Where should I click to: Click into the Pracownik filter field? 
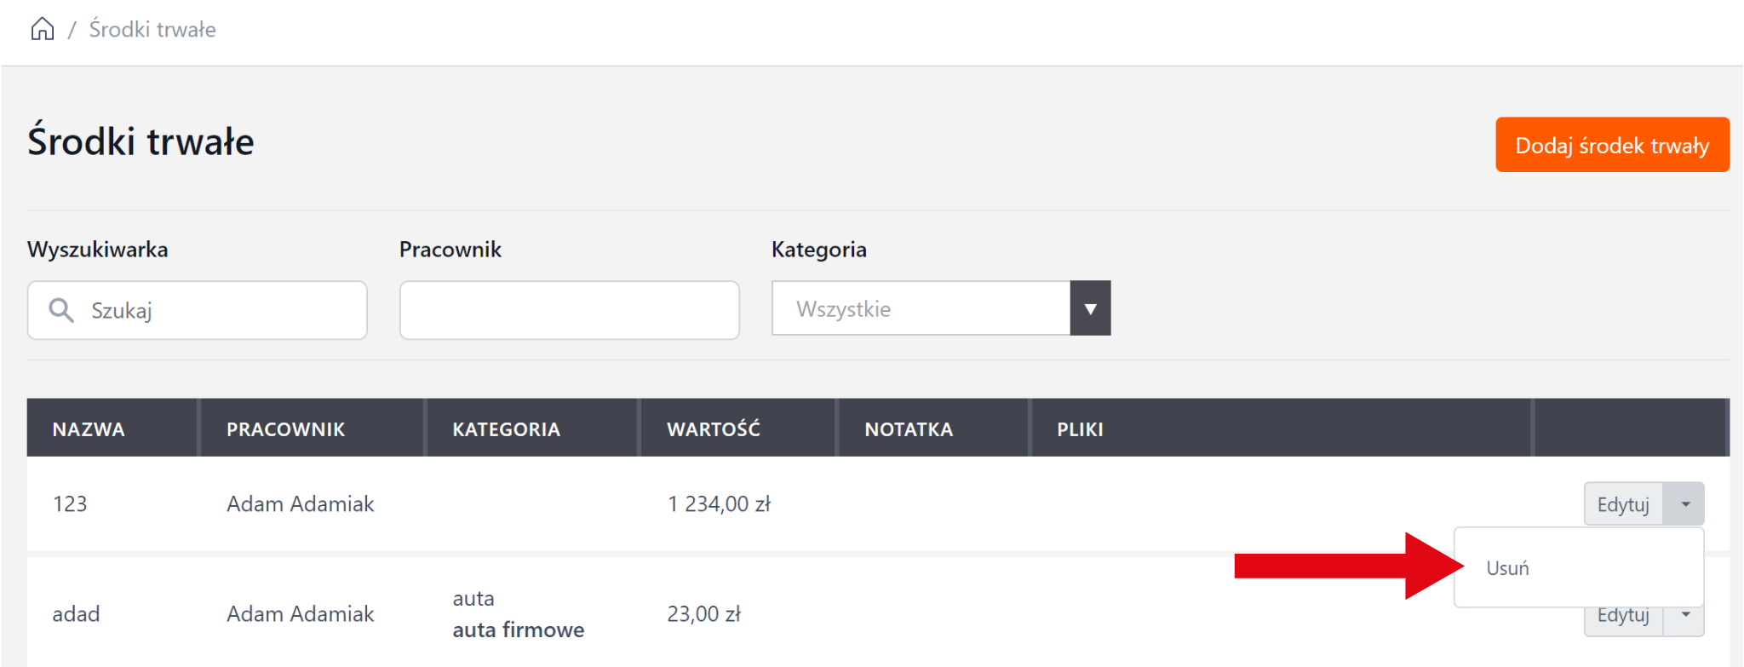569,310
